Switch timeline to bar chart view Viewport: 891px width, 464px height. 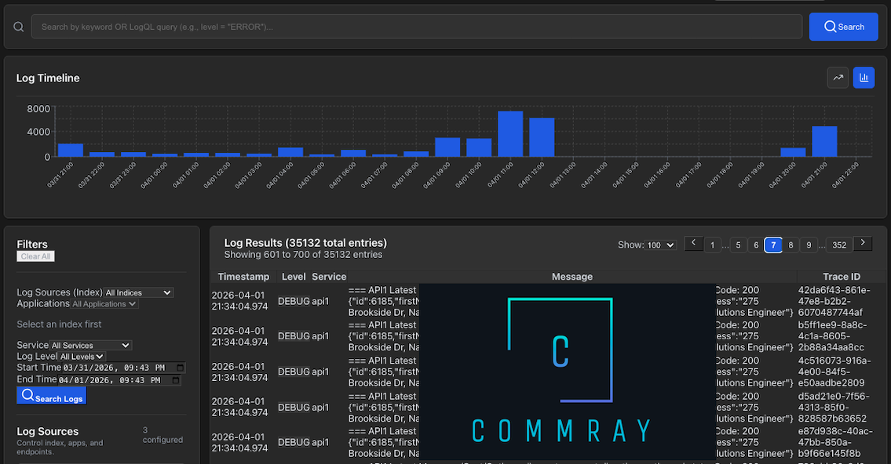pyautogui.click(x=864, y=78)
